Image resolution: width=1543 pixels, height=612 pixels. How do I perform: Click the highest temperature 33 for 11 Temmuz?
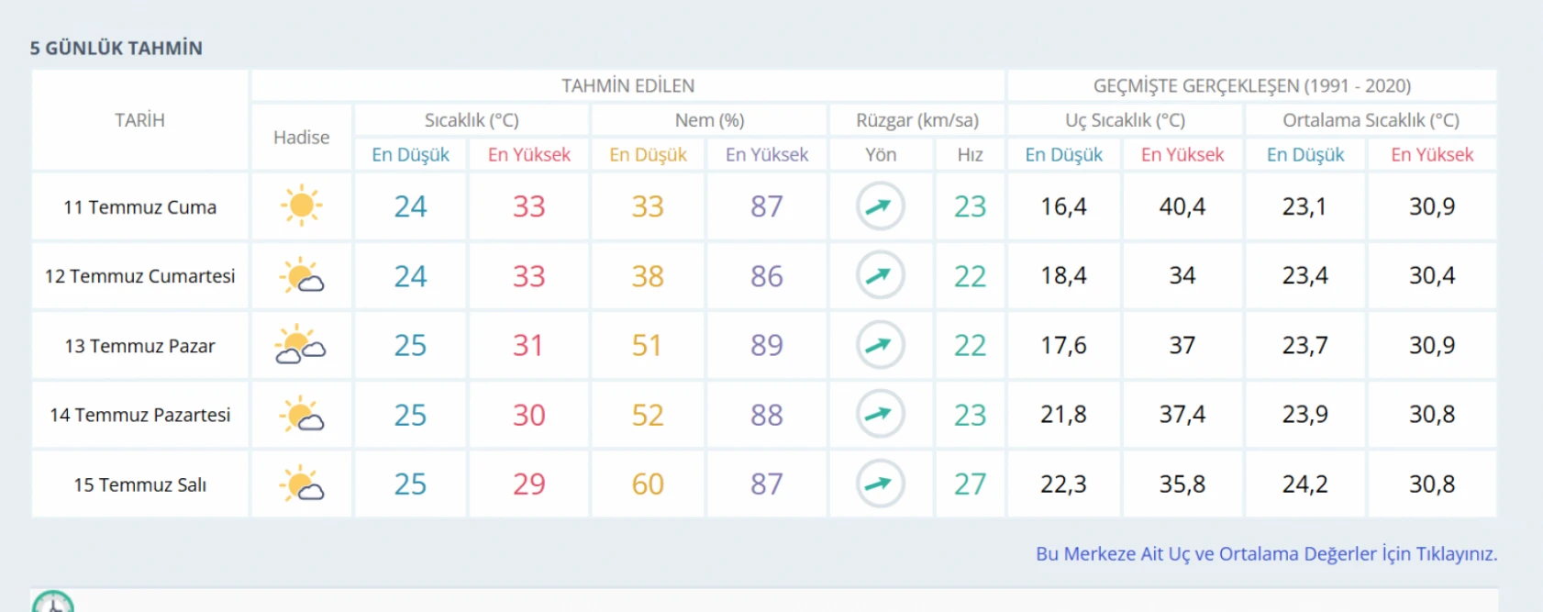point(528,206)
